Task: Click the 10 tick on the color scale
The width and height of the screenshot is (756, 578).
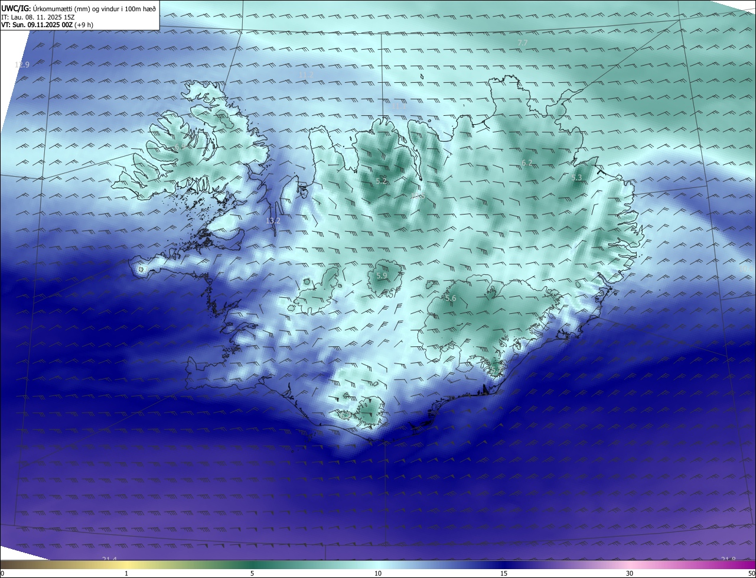Action: pyautogui.click(x=378, y=573)
